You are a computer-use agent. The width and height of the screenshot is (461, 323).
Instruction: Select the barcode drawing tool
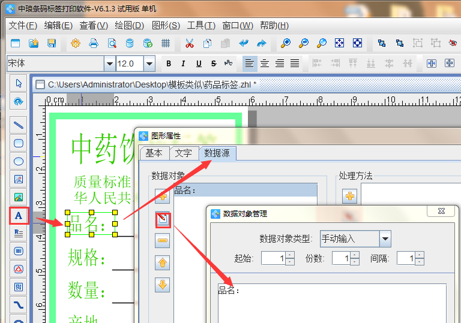point(19,251)
